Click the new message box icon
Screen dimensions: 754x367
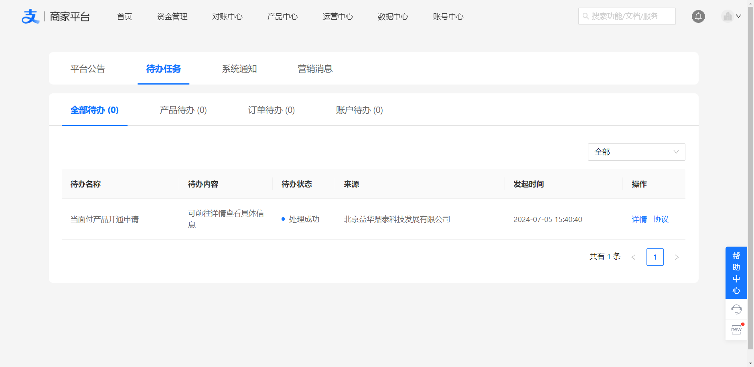(x=736, y=330)
